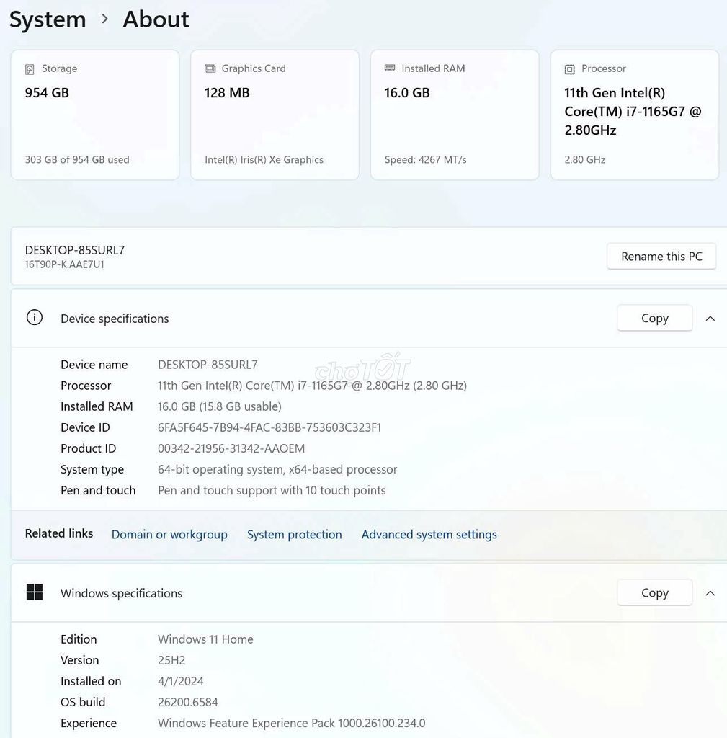Screen dimensions: 727x738
Task: Click the Graphics Card icon
Action: click(210, 68)
